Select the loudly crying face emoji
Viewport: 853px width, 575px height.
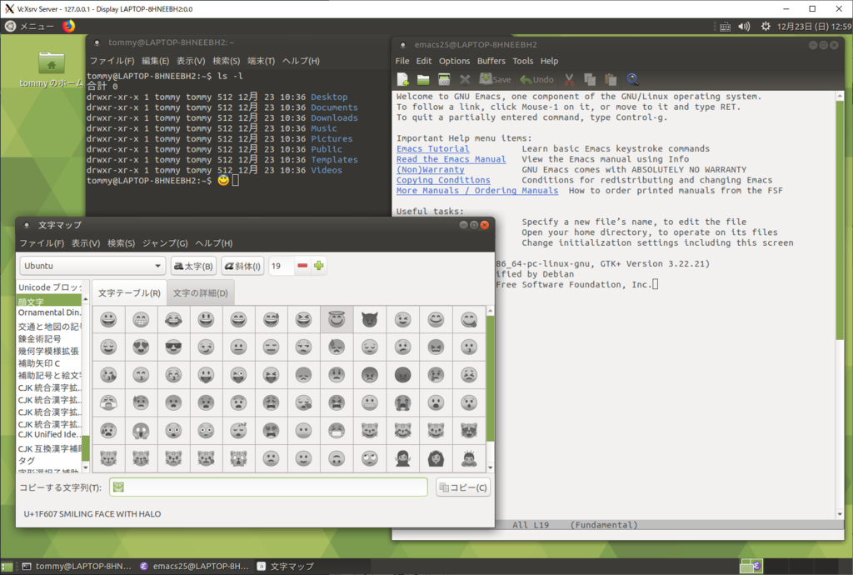(x=402, y=402)
